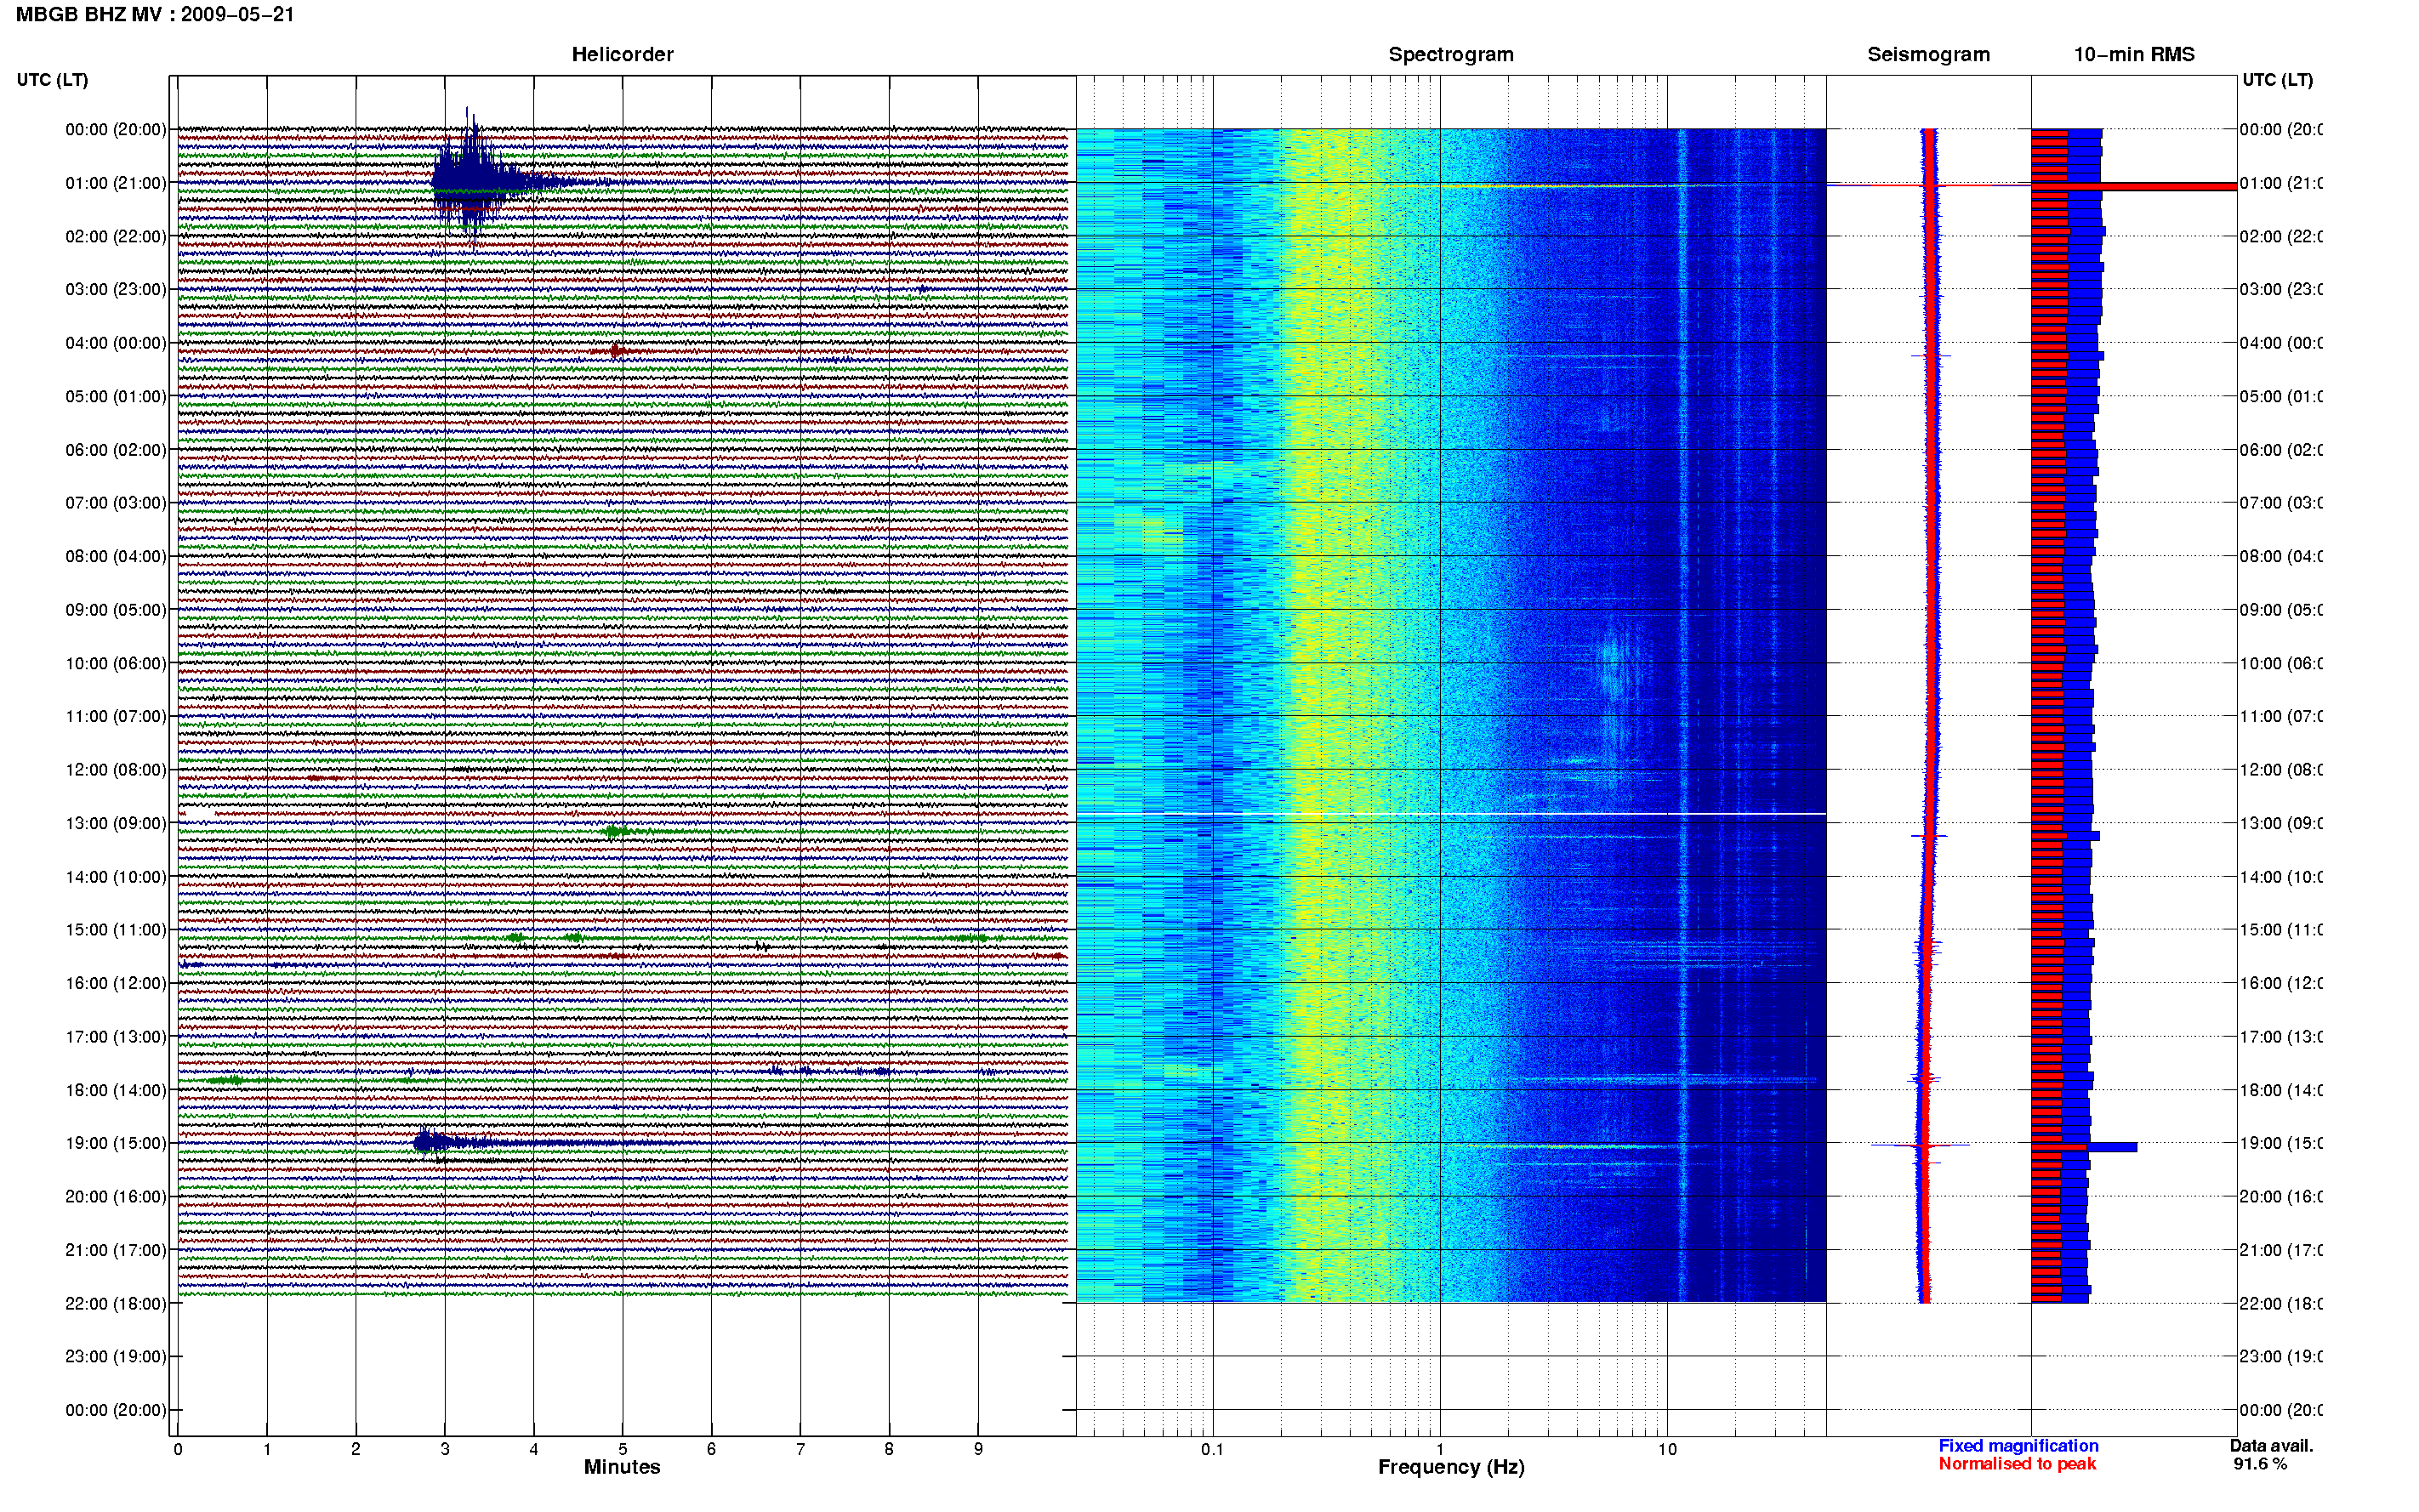The width and height of the screenshot is (2419, 1512).
Task: Click the 'MBGB BHZ MV : 2009-05-21' title
Action: (155, 15)
